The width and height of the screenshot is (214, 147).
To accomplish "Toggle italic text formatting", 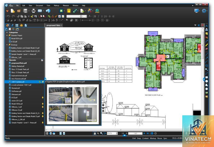I will pyautogui.click(x=98, y=16).
